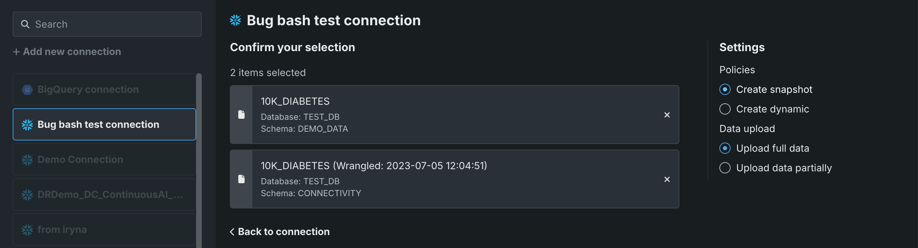Click snowflake icon beside Demo Connection
Screen dimensions: 918x248
click(x=27, y=160)
